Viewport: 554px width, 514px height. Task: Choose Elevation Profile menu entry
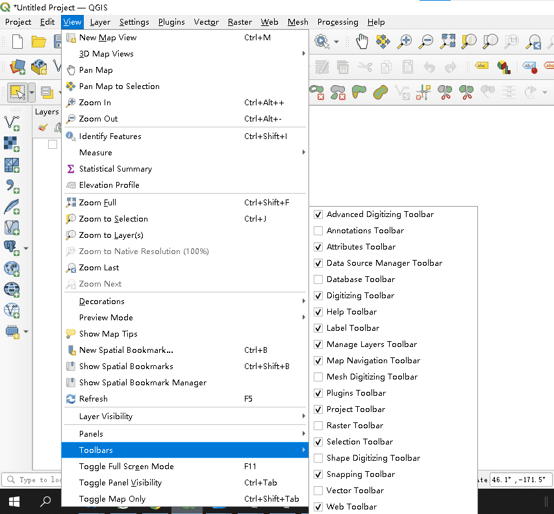pyautogui.click(x=185, y=185)
